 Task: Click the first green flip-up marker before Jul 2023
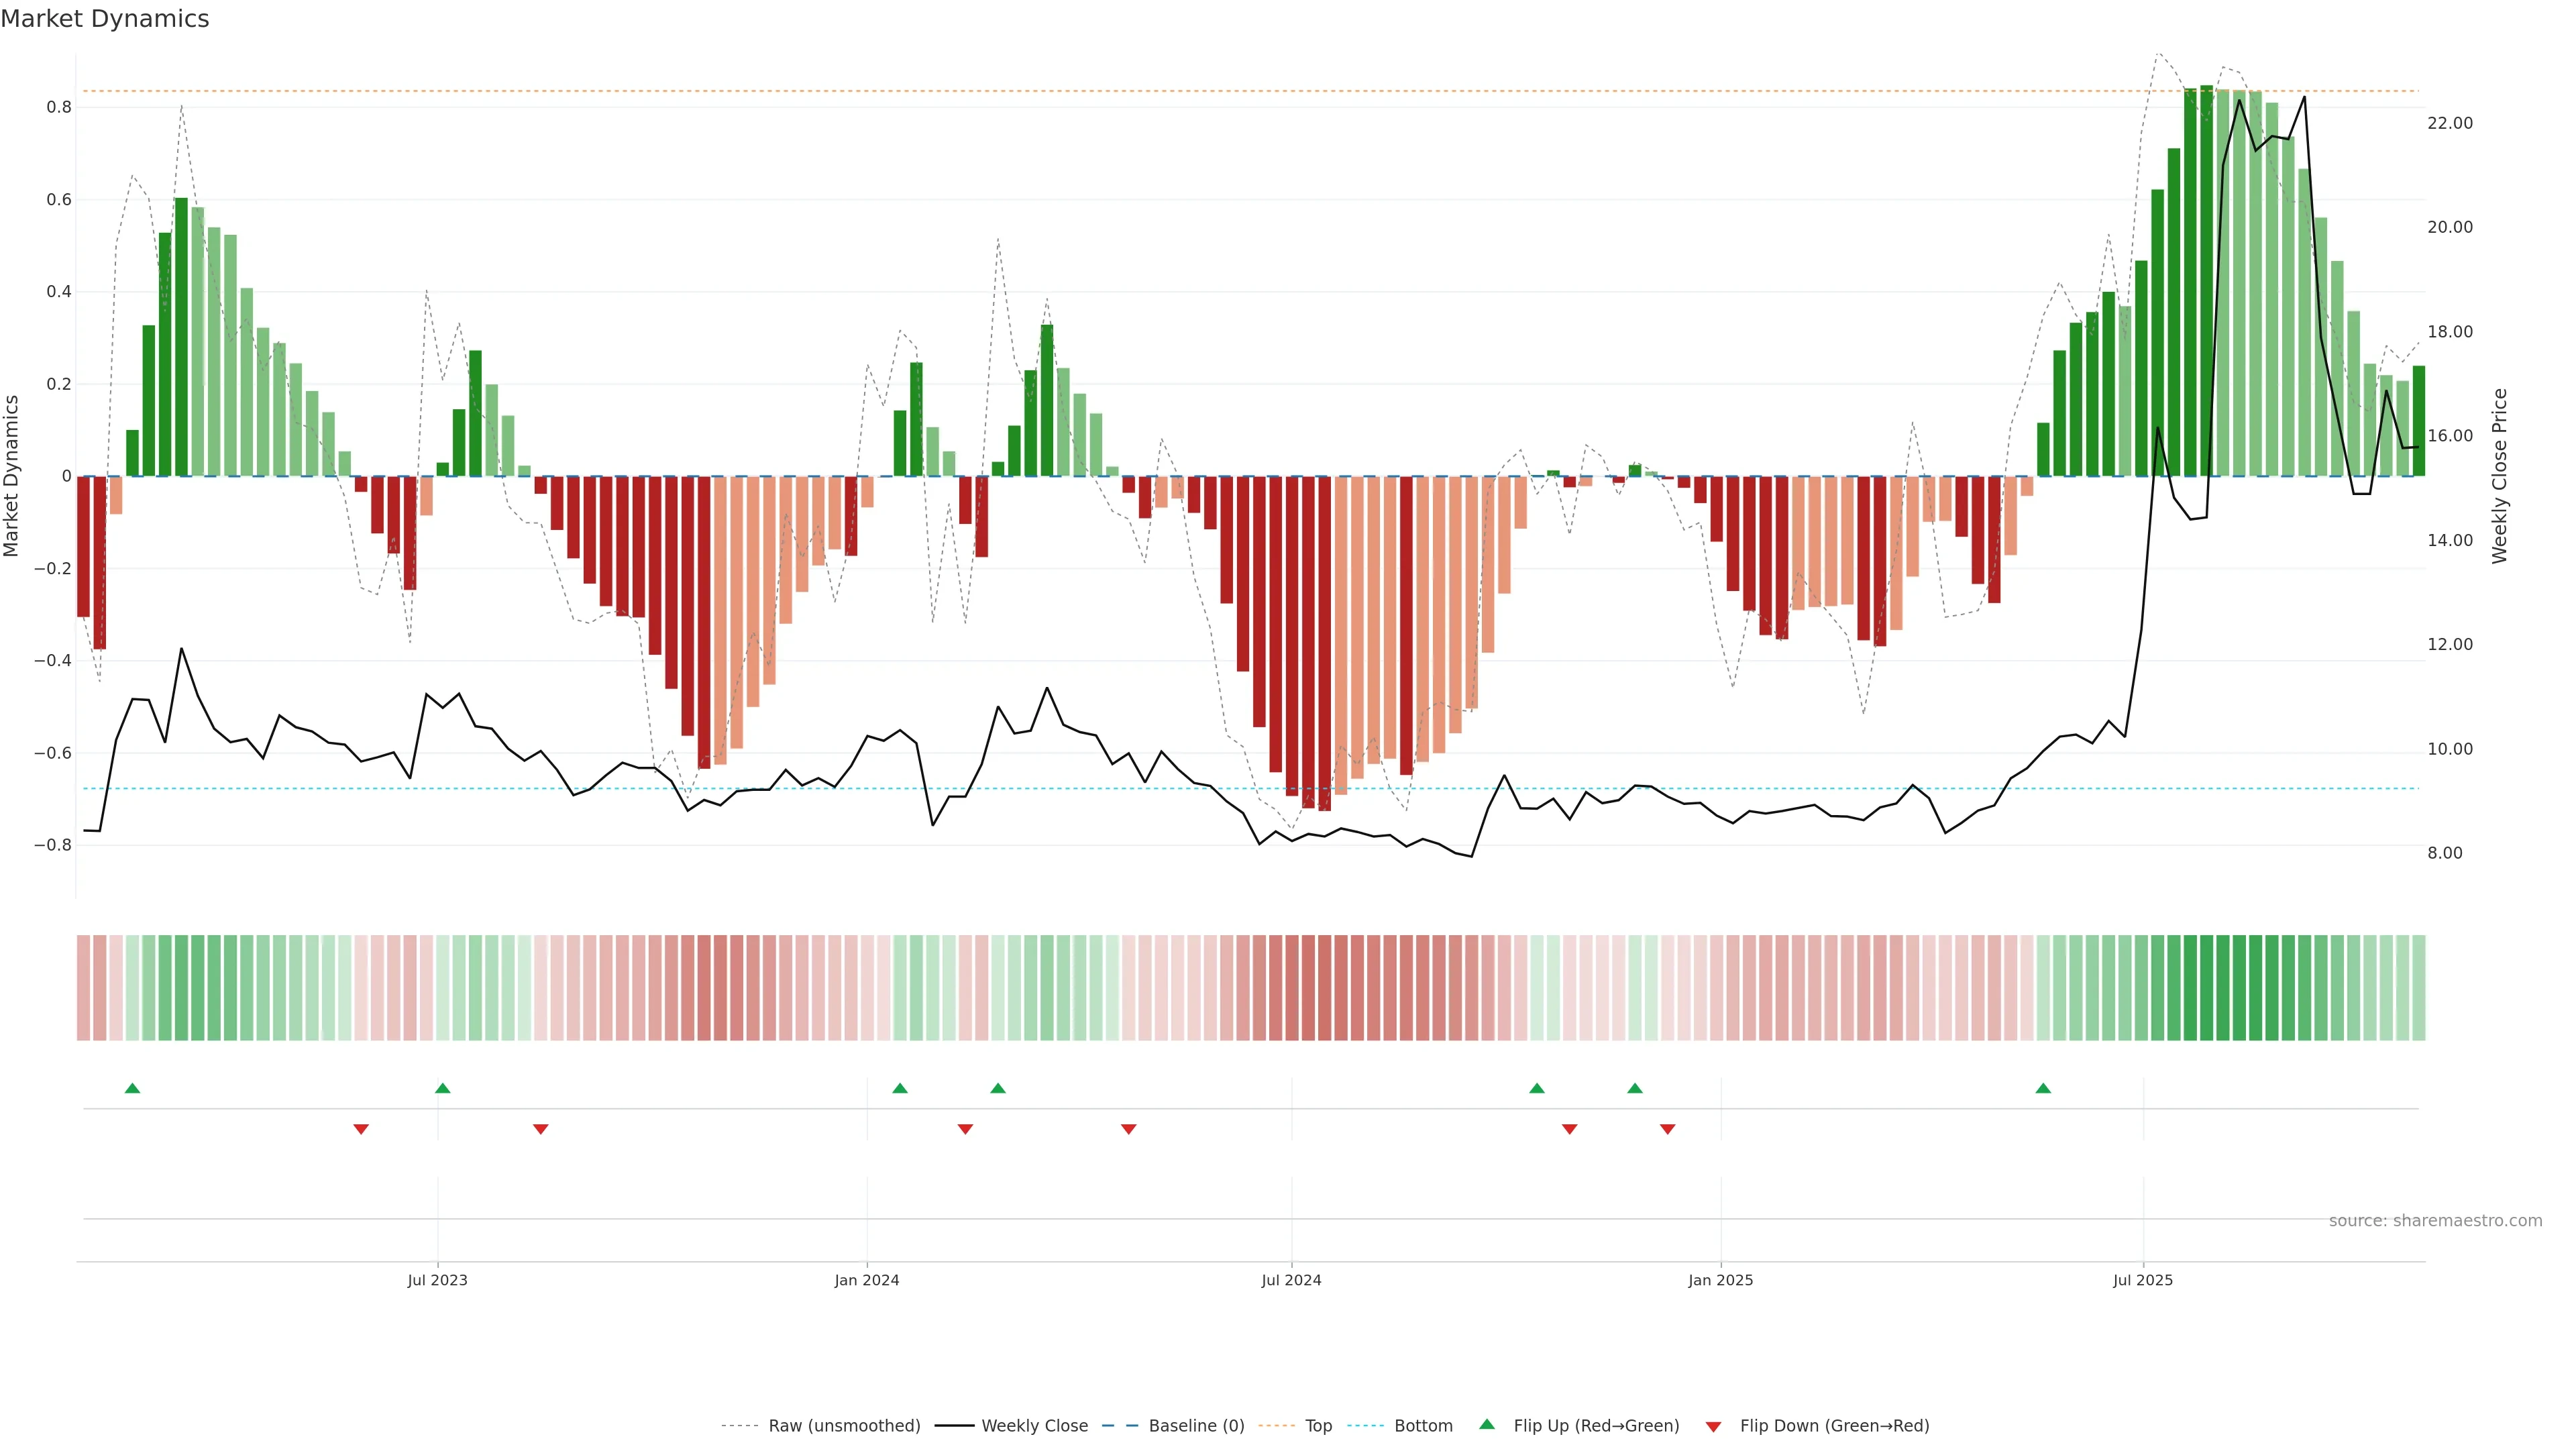coord(132,1088)
